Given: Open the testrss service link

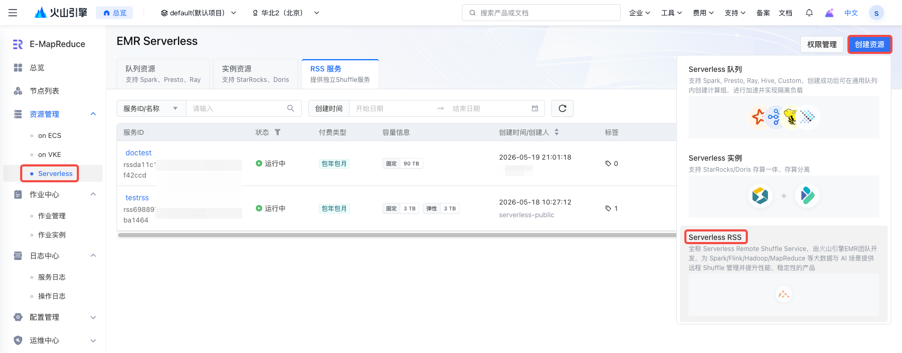Looking at the screenshot, I should click(x=137, y=198).
